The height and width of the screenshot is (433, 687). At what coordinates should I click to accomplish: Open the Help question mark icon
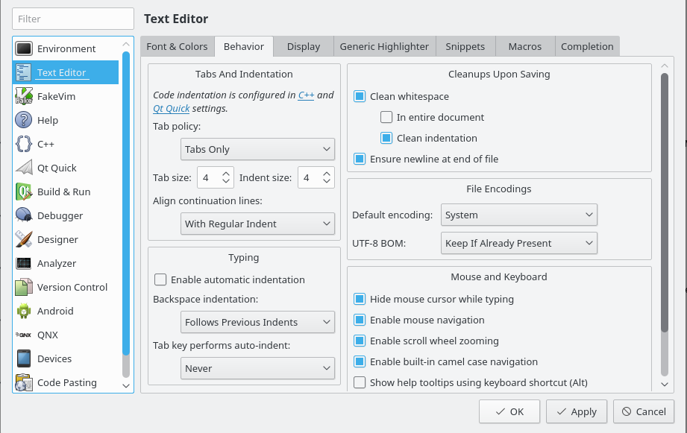[24, 120]
